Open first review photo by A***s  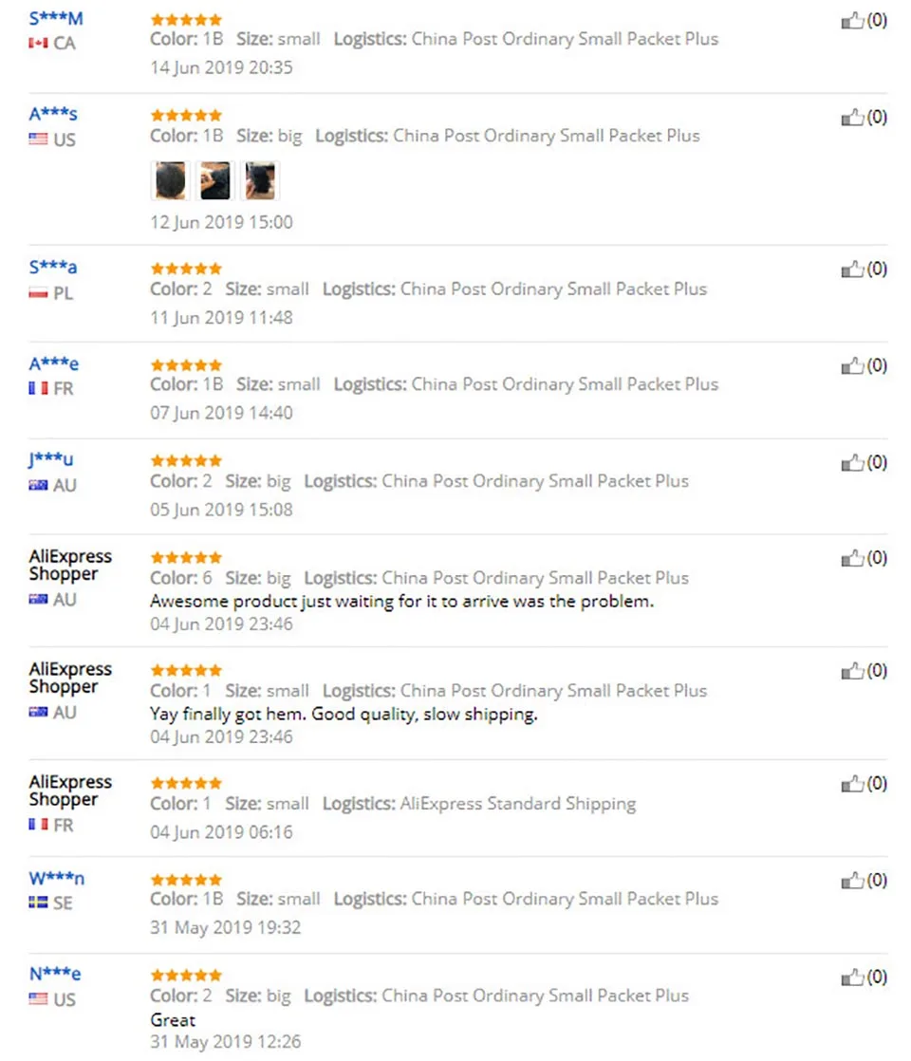point(170,180)
